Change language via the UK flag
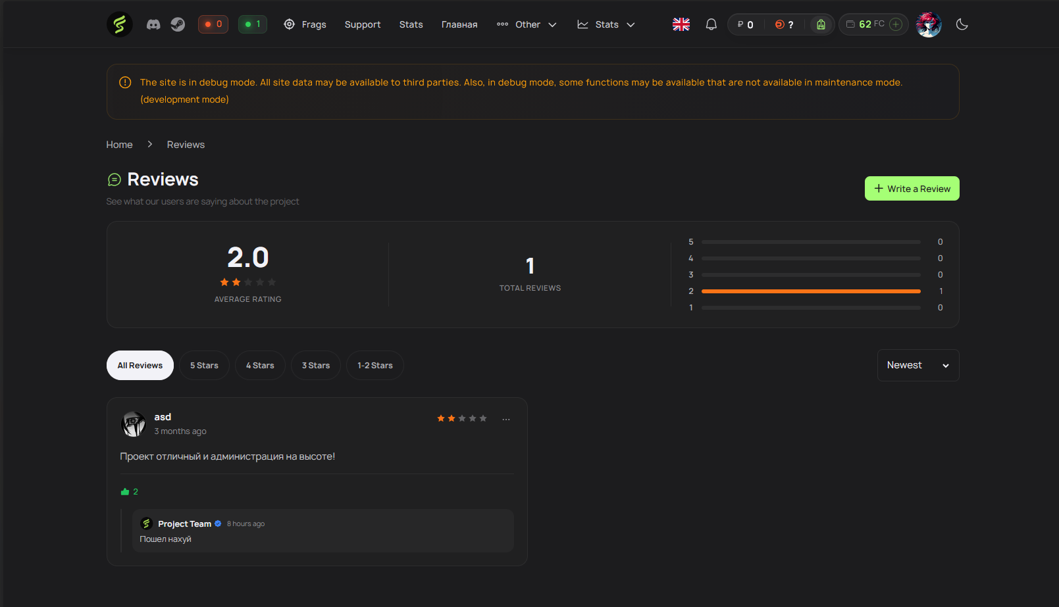Screen dimensions: 1059x607 (681, 24)
